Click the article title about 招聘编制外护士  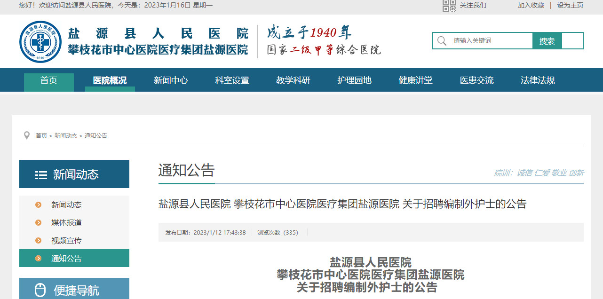[x=342, y=204]
